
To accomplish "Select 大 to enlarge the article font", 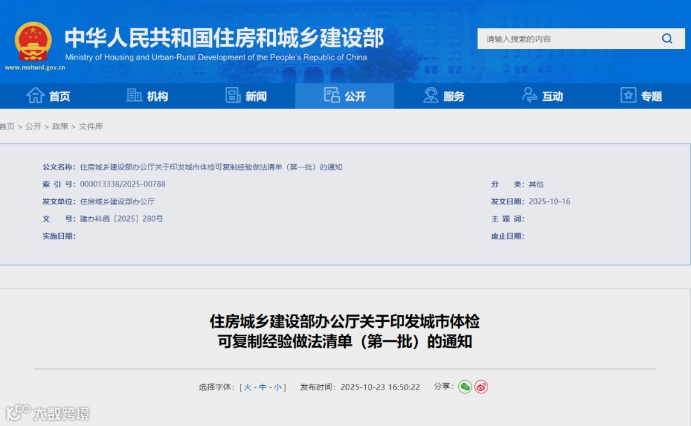I will tap(247, 387).
